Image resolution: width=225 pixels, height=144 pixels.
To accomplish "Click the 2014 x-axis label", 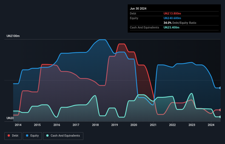I will (x=18, y=125).
